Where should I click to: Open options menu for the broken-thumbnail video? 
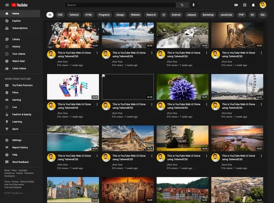pyautogui.click(x=152, y=104)
